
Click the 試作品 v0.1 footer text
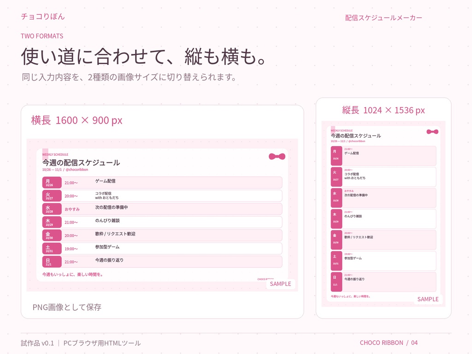coord(37,343)
